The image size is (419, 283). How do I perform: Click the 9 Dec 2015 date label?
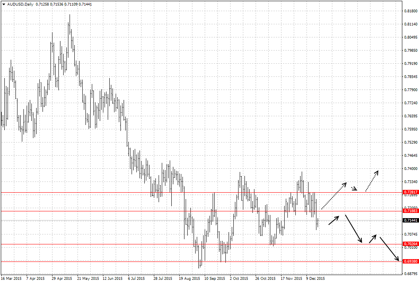(316, 279)
